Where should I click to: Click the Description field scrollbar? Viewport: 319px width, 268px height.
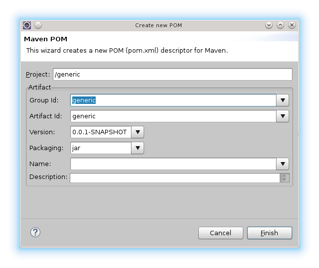(285, 178)
